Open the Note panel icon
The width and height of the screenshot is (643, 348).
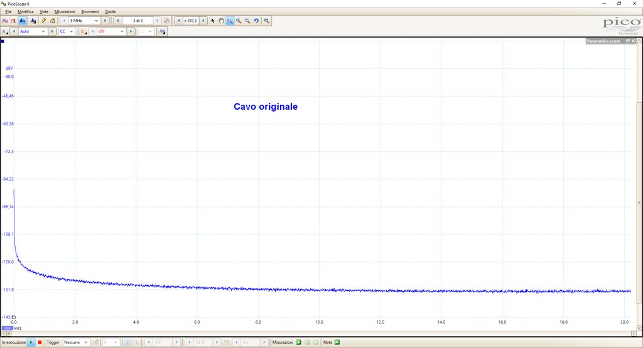pyautogui.click(x=337, y=342)
